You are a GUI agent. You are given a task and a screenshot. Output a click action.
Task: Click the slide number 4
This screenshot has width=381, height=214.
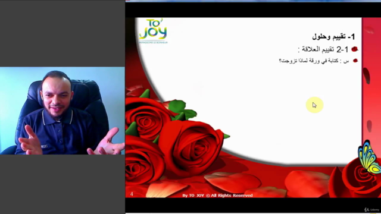[132, 194]
